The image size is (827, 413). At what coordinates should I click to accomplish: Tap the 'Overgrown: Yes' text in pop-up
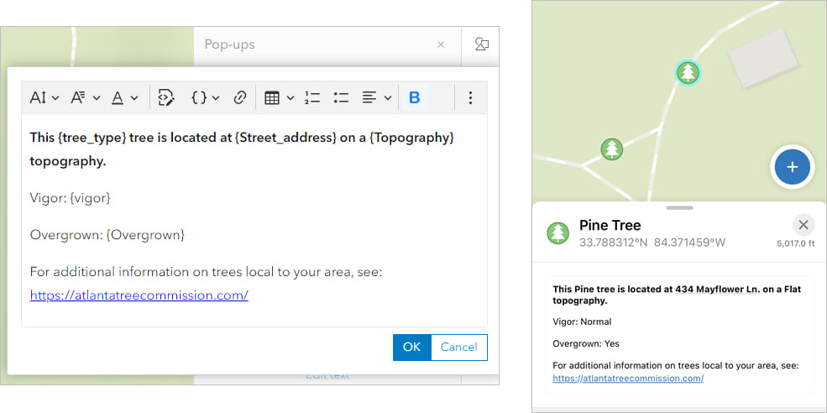586,344
